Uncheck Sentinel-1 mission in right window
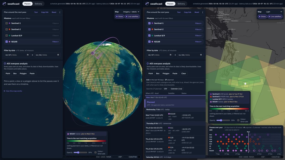 (149, 23)
